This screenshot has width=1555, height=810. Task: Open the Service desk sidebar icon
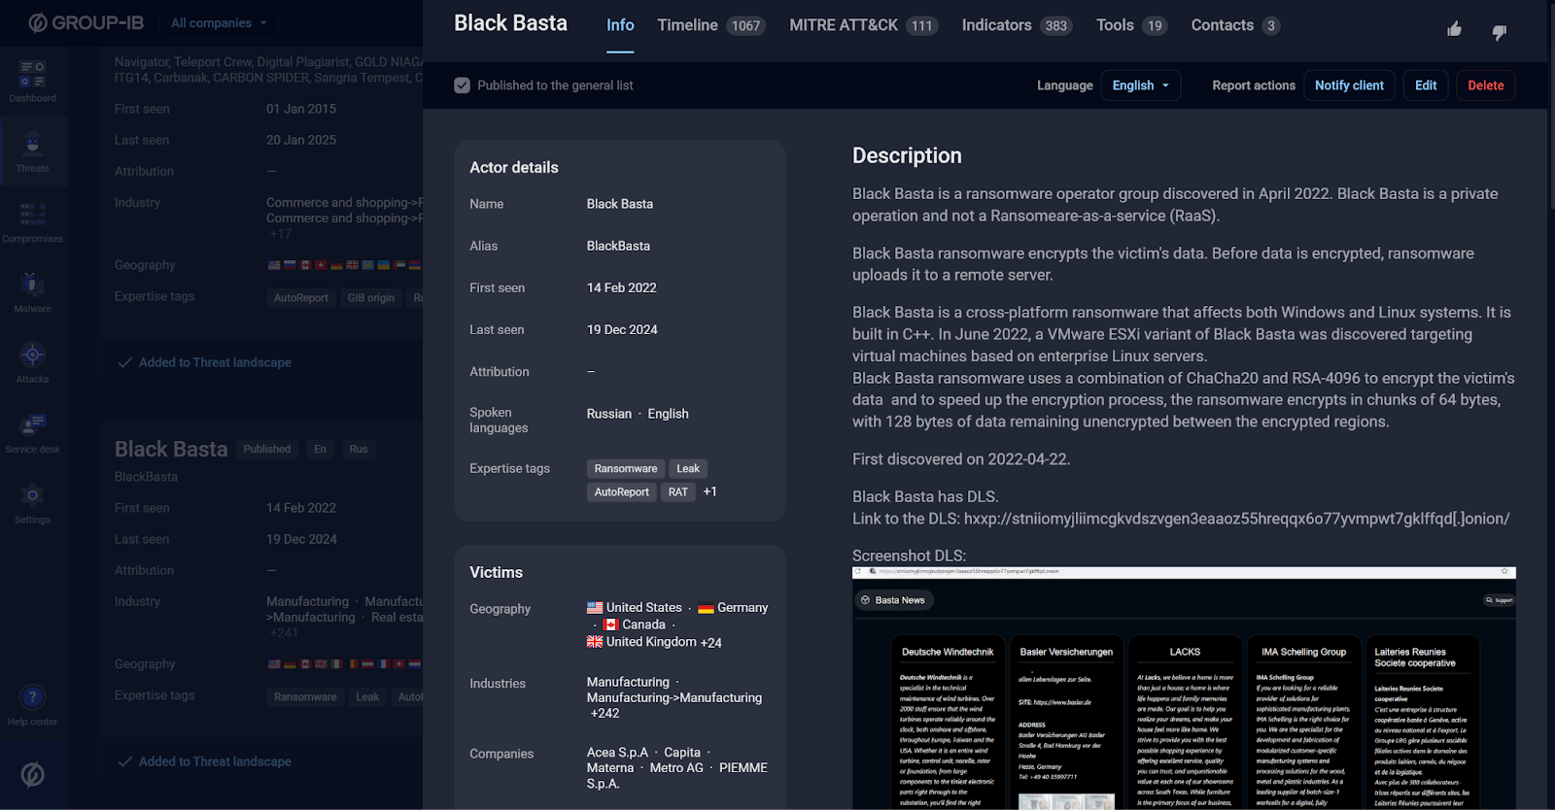click(32, 433)
